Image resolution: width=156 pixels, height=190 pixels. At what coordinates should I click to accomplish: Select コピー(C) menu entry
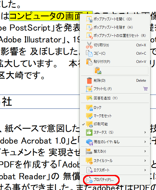115,53
